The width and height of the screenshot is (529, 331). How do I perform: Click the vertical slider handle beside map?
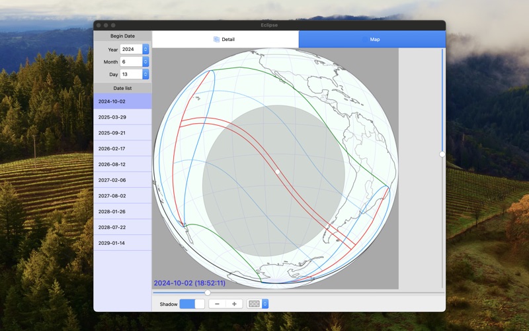point(442,154)
